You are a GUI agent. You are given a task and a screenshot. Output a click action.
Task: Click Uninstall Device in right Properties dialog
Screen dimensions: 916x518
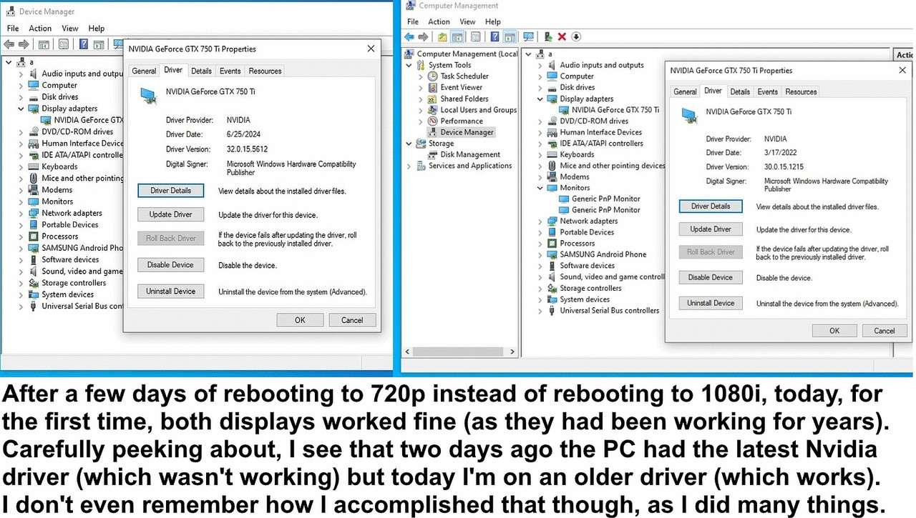click(x=711, y=303)
